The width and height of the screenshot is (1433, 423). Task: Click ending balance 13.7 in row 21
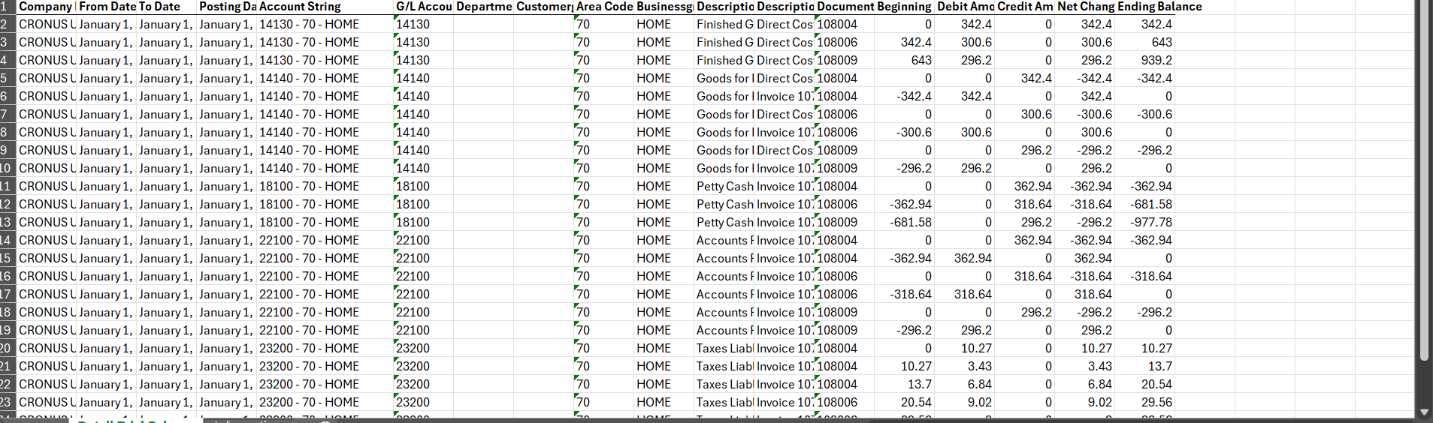tap(1145, 366)
